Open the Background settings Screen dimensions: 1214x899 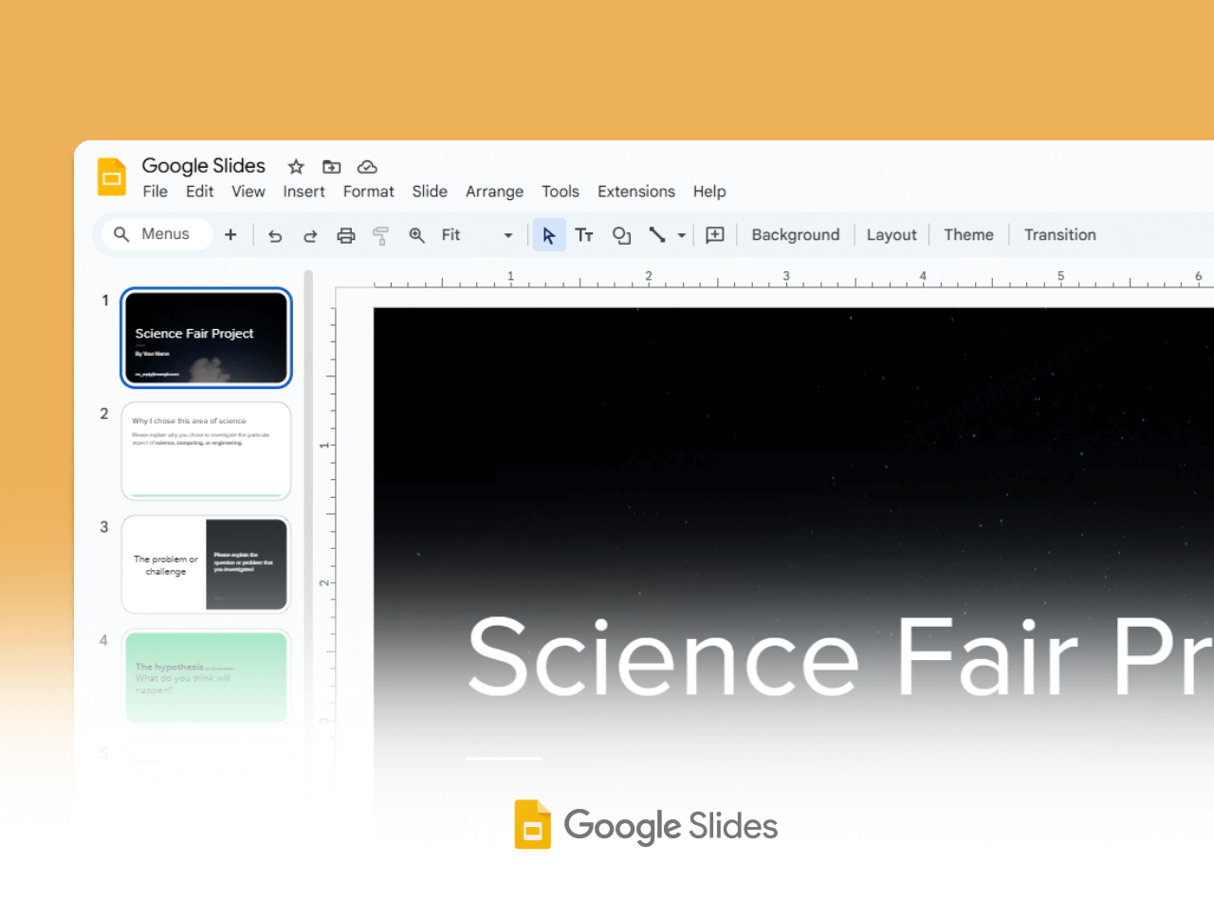[795, 234]
